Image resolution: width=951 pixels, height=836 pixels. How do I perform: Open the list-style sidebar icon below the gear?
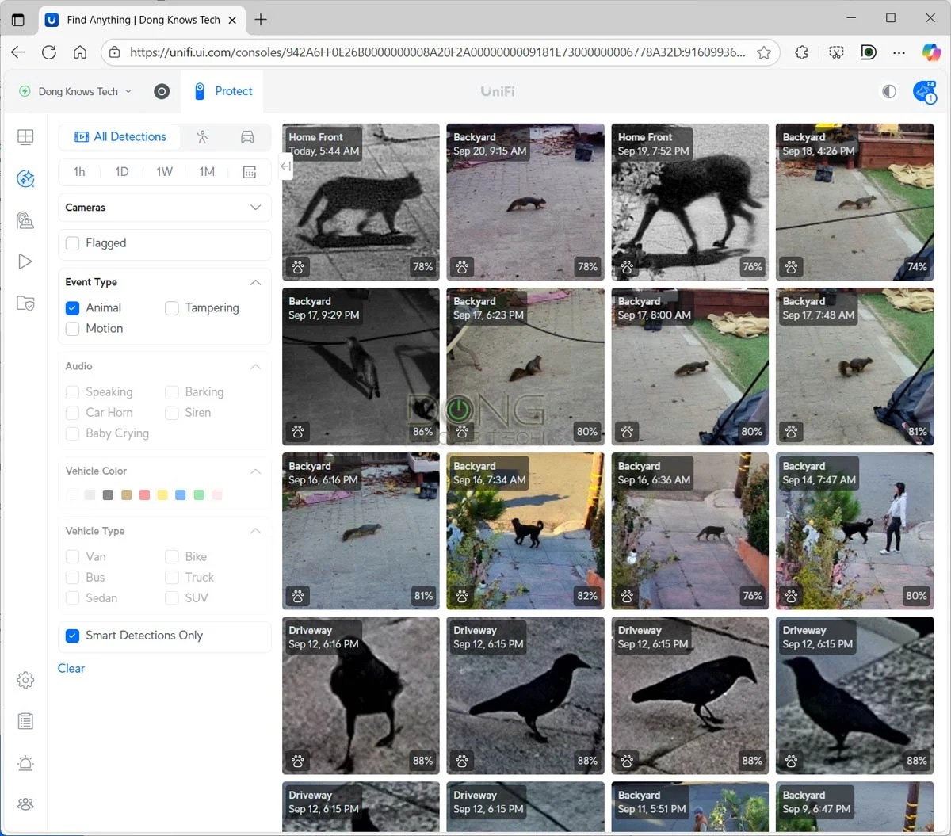click(x=25, y=721)
